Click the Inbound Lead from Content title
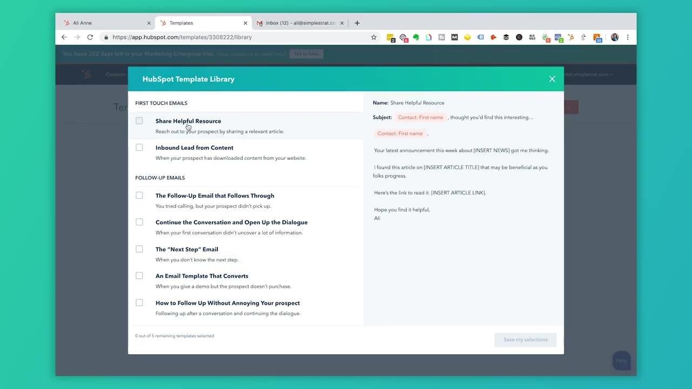 click(195, 147)
